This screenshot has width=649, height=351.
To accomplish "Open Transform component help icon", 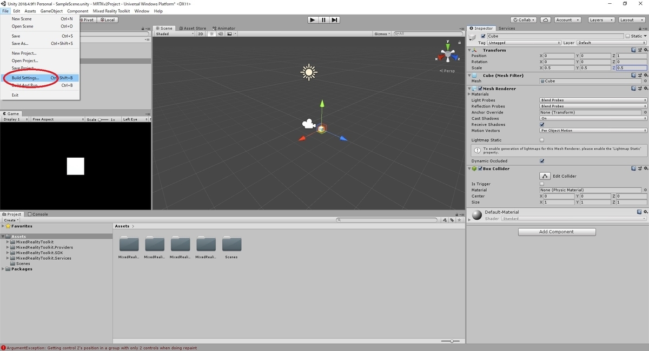I will pyautogui.click(x=633, y=50).
